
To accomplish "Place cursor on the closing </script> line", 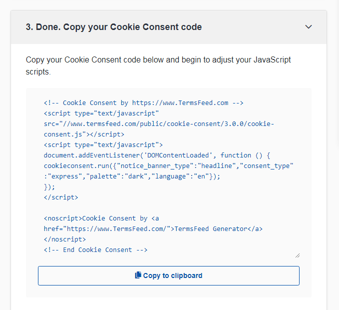I will pos(61,197).
